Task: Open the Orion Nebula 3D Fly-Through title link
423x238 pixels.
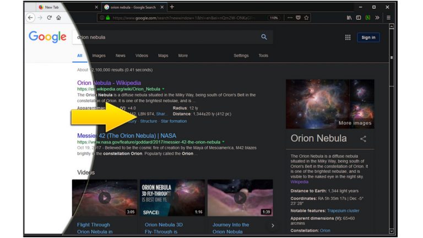Action: [x=164, y=228]
